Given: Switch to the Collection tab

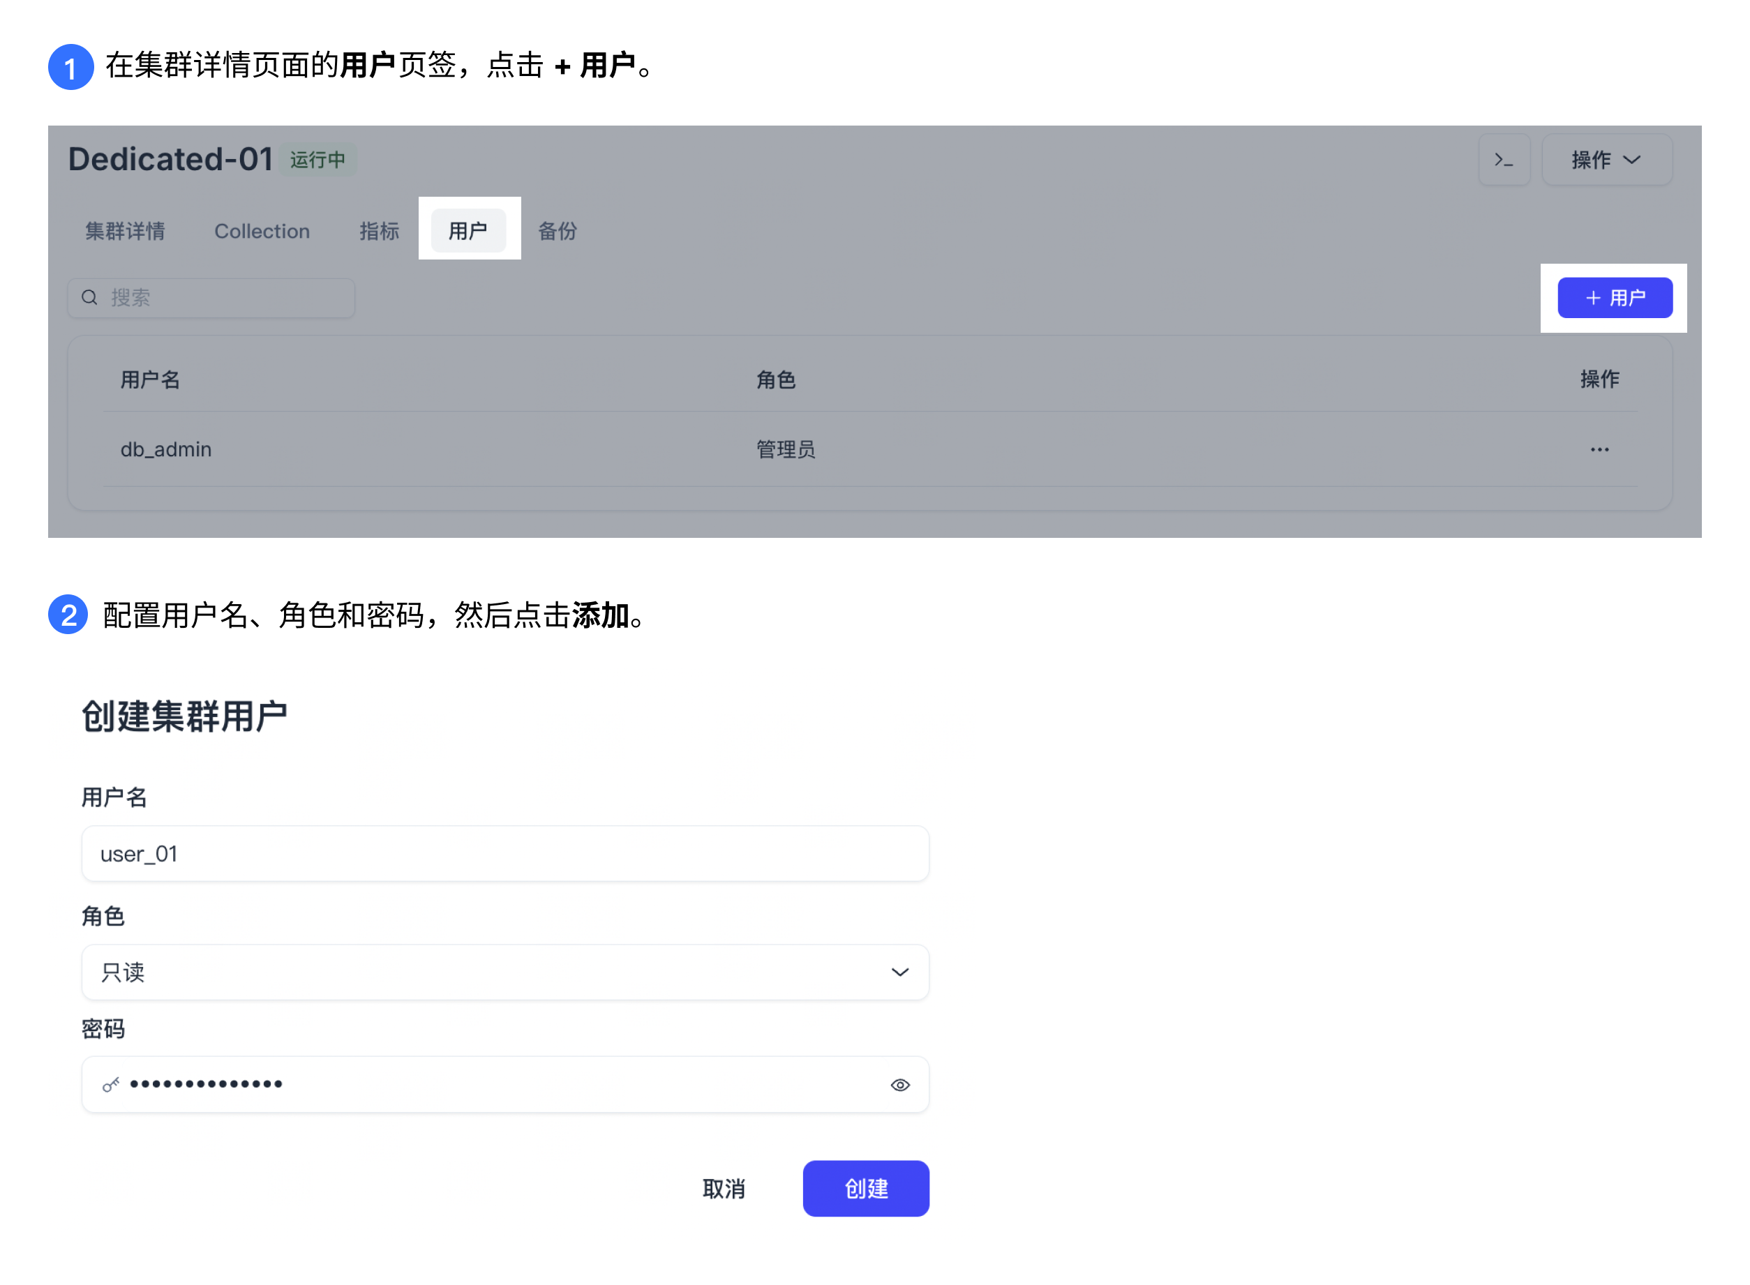Looking at the screenshot, I should [x=262, y=231].
